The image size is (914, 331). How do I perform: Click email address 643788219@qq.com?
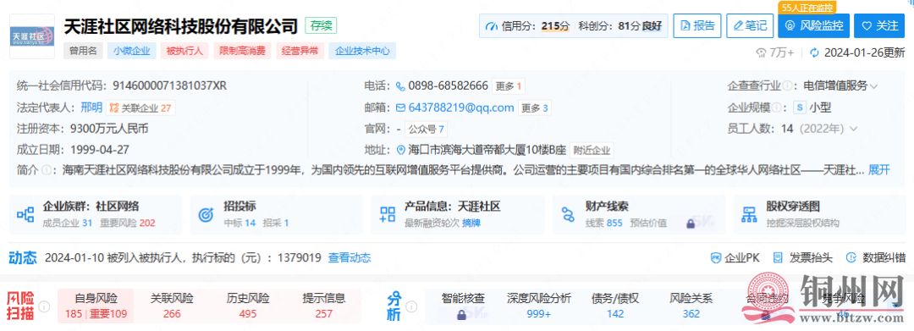click(461, 108)
